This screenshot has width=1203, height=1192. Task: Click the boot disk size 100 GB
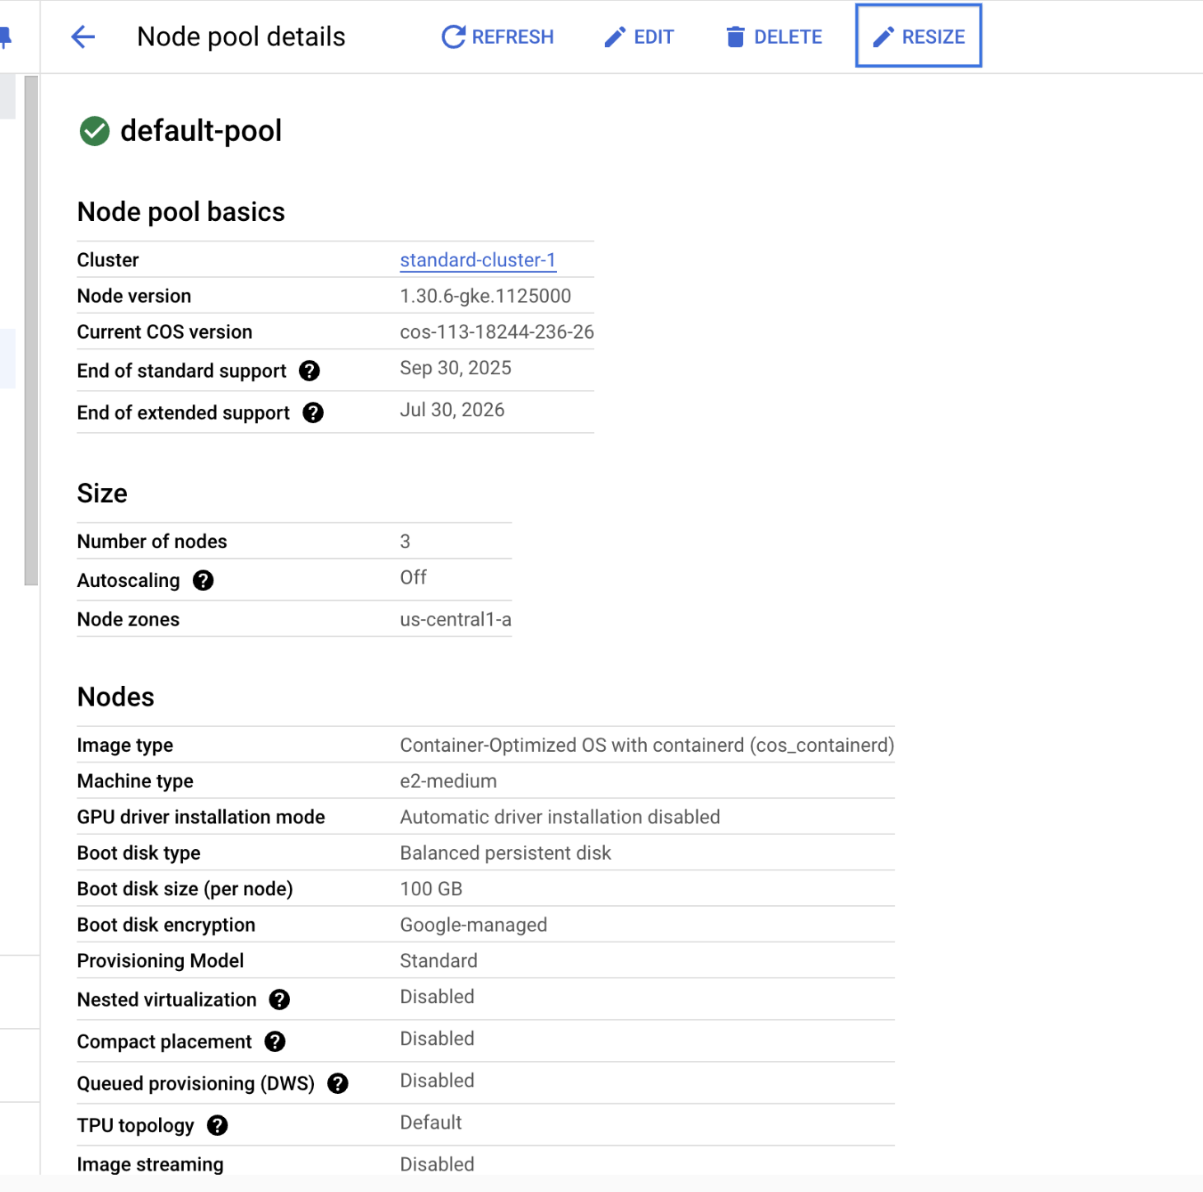431,889
